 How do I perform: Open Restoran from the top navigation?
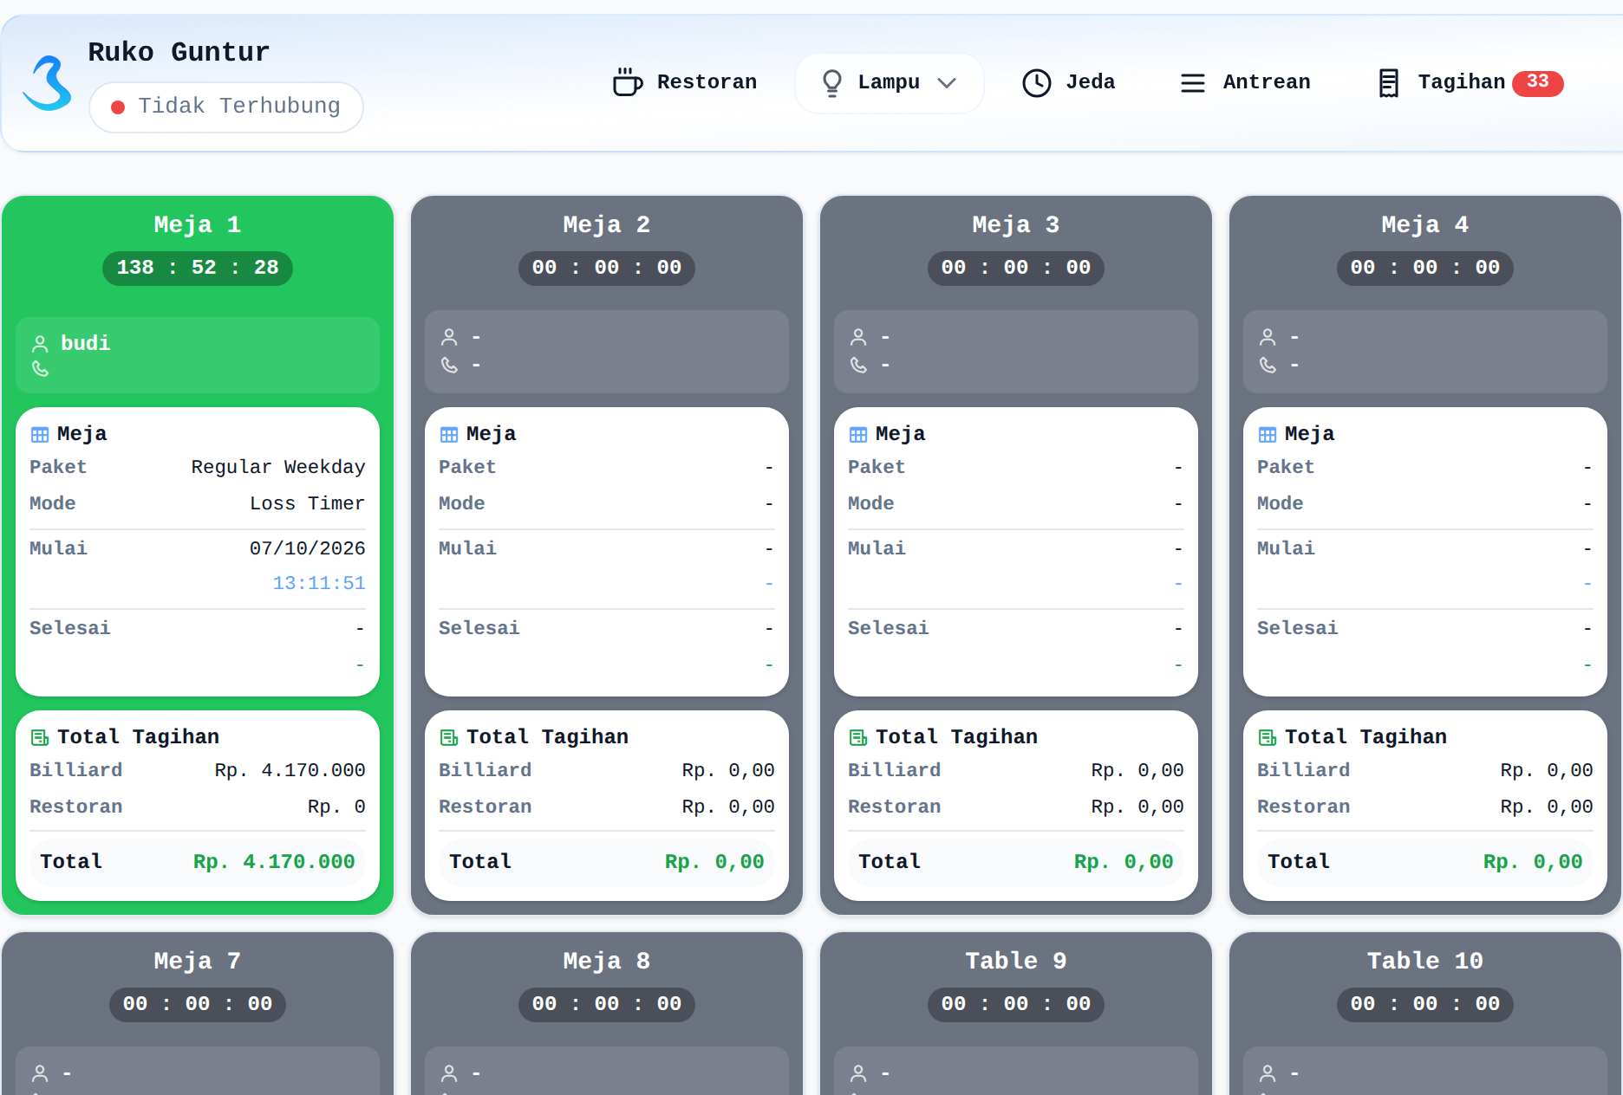(684, 82)
